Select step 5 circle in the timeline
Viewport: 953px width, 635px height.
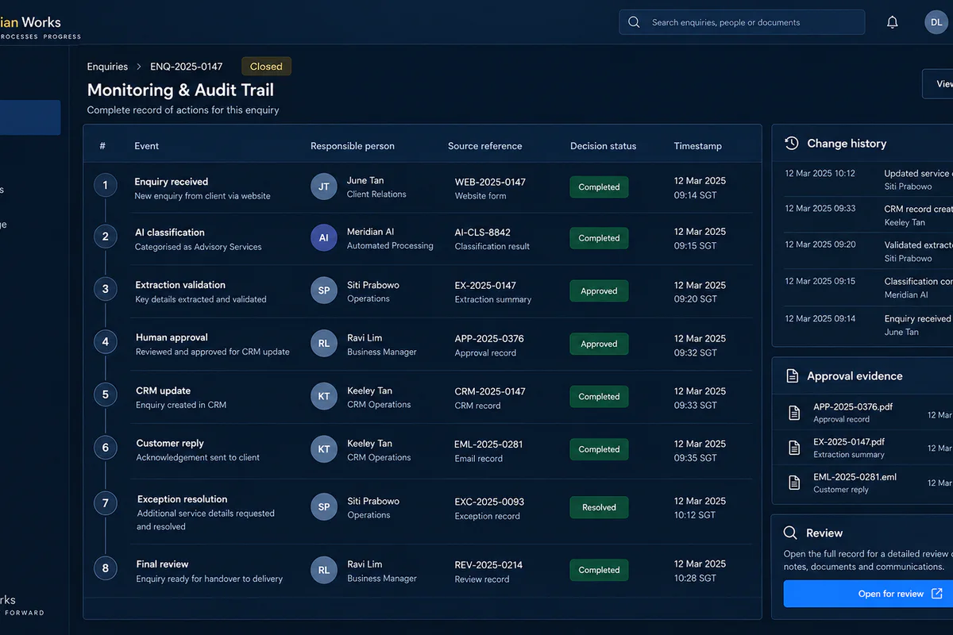coord(105,394)
